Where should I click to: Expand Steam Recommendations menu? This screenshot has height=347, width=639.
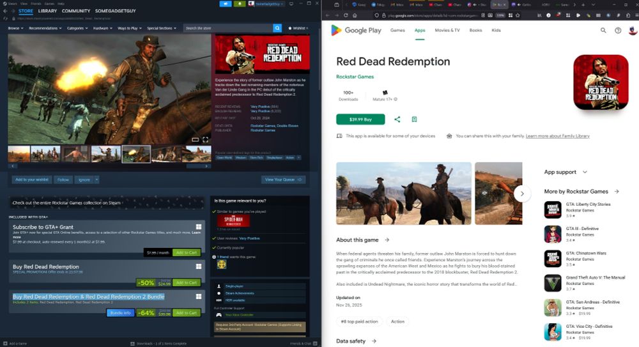point(45,28)
